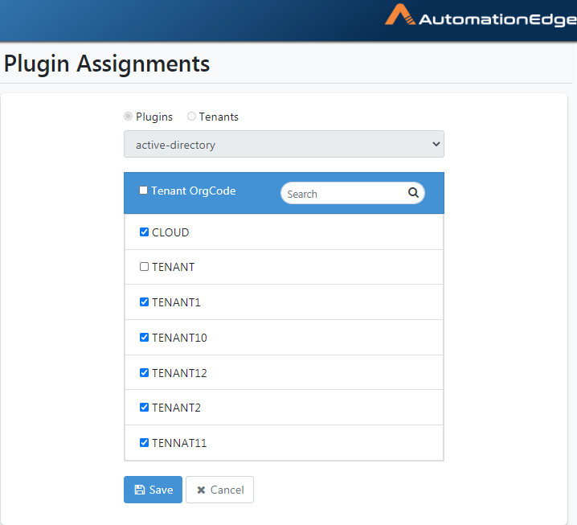Uncheck the TENNAT11 checkbox

(145, 442)
